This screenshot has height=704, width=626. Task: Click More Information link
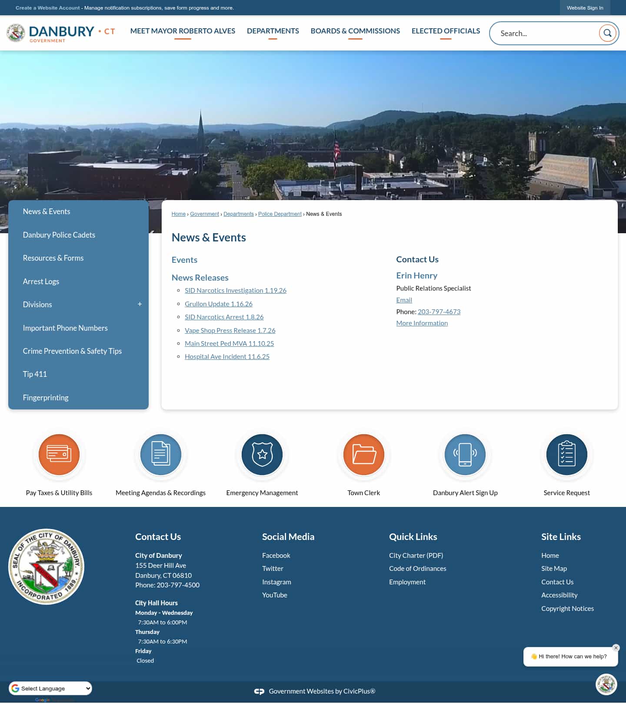(422, 323)
